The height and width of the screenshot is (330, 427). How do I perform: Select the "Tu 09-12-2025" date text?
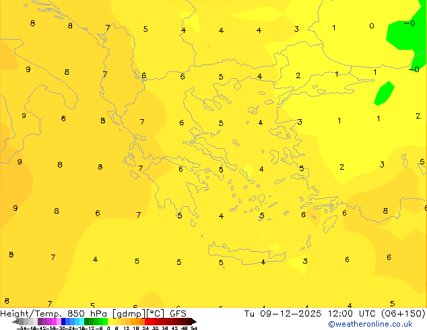[x=283, y=314]
